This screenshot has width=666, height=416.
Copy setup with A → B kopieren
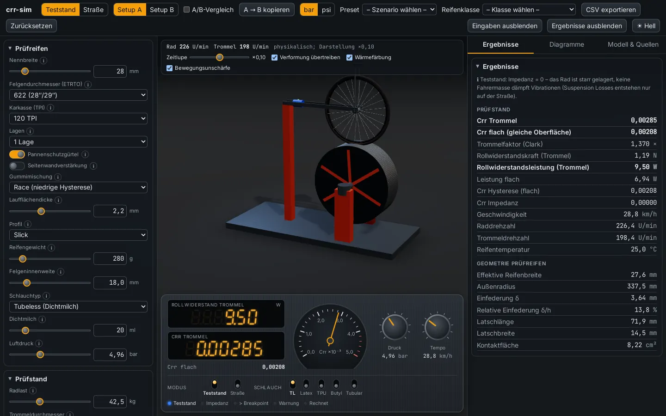[267, 10]
